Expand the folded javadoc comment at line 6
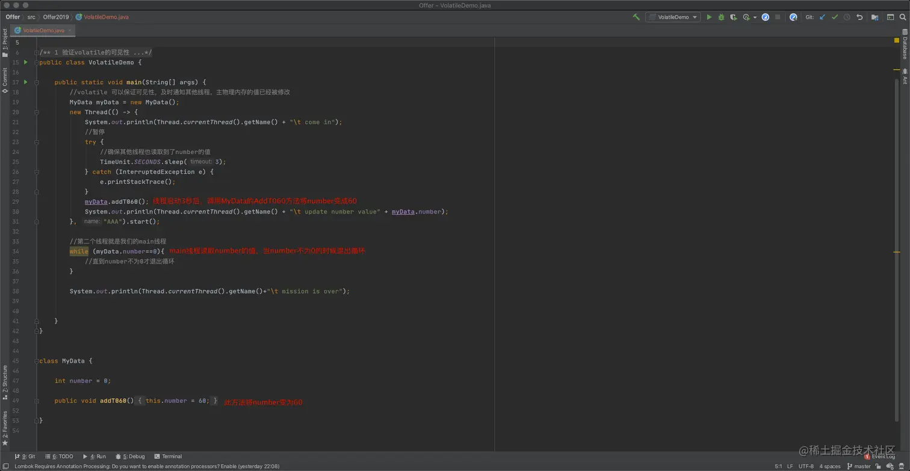This screenshot has width=910, height=471. pyautogui.click(x=37, y=52)
